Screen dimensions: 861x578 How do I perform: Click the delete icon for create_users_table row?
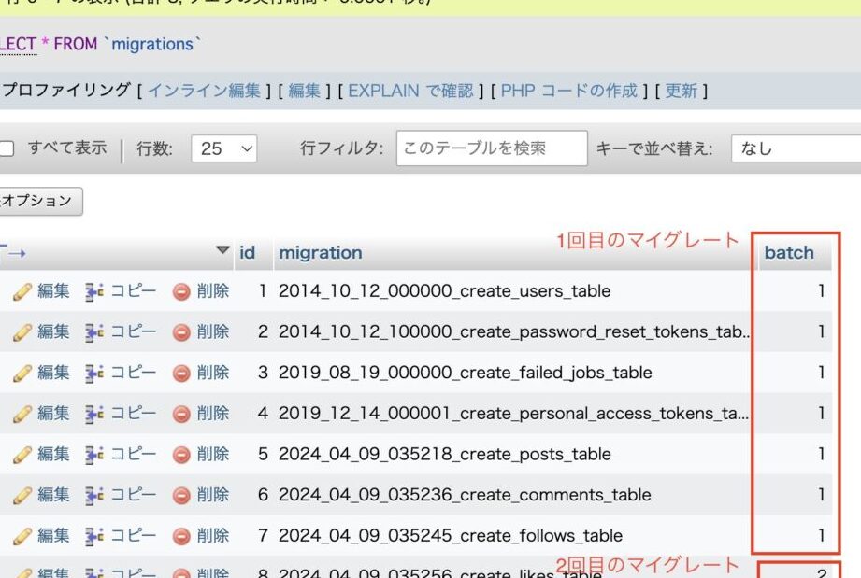pyautogui.click(x=181, y=291)
